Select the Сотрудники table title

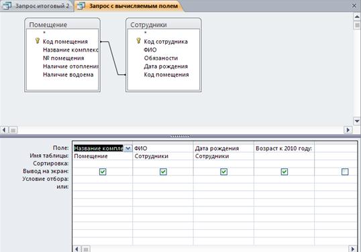point(148,25)
